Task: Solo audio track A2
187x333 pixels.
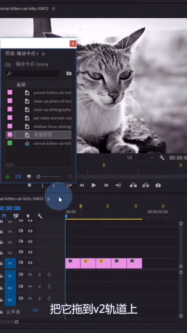Action: 39,286
